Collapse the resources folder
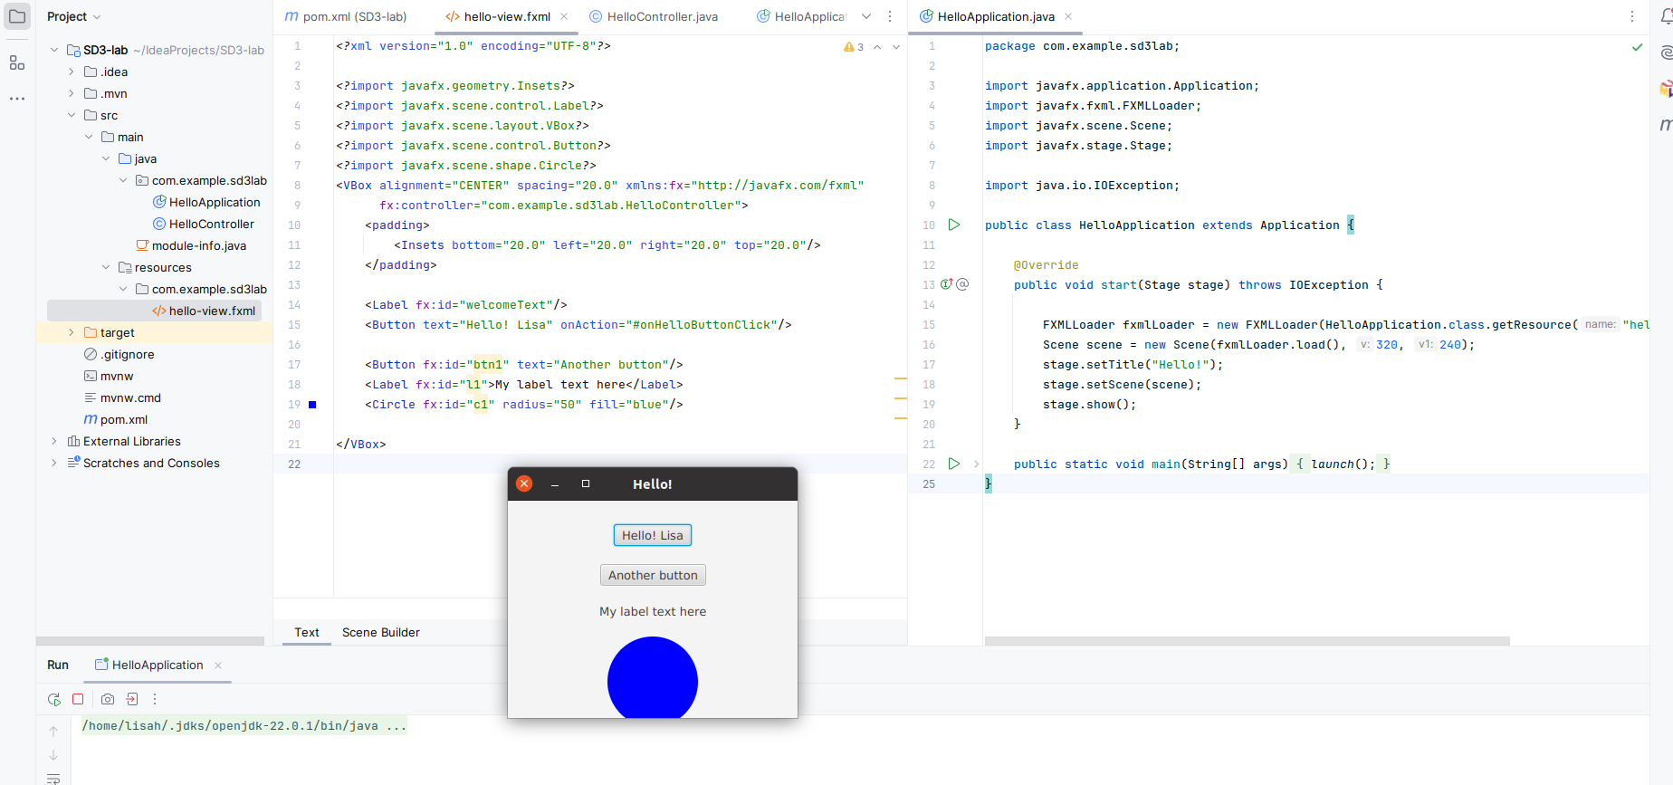The image size is (1673, 785). pyautogui.click(x=106, y=267)
